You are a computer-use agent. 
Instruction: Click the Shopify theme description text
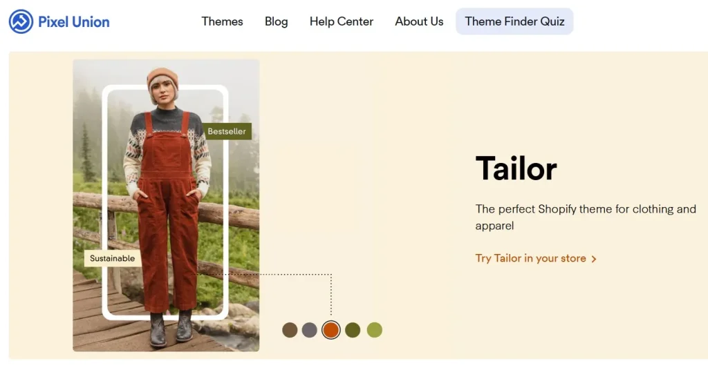[586, 217]
